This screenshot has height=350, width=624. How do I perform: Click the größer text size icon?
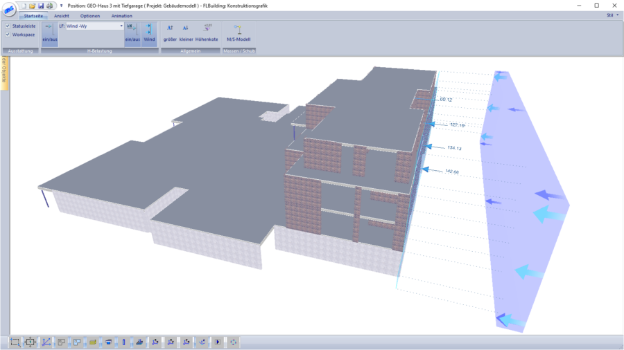click(x=170, y=32)
